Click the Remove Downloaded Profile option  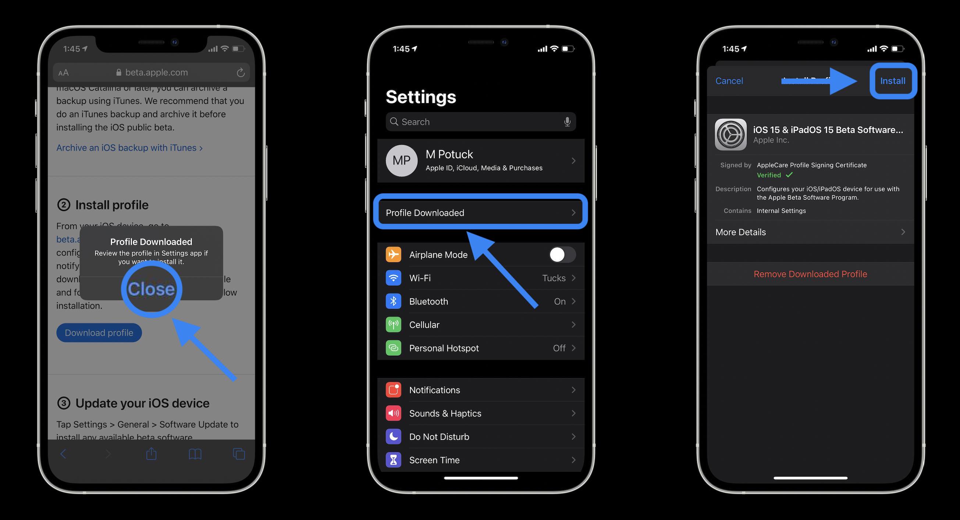811,274
